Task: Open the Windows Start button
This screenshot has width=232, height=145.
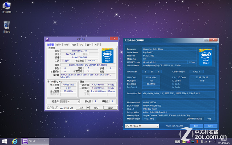Action: click(x=4, y=141)
